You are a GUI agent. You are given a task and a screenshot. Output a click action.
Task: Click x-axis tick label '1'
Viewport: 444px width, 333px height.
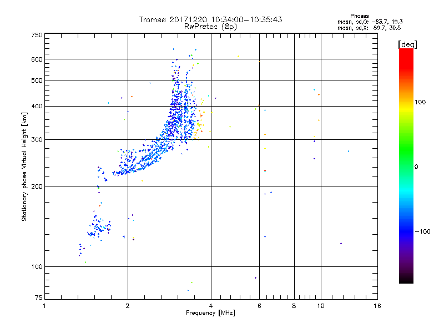pos(44,306)
